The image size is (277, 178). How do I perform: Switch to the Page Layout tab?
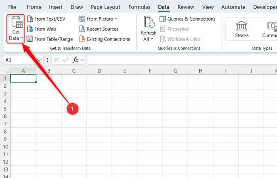pos(106,7)
